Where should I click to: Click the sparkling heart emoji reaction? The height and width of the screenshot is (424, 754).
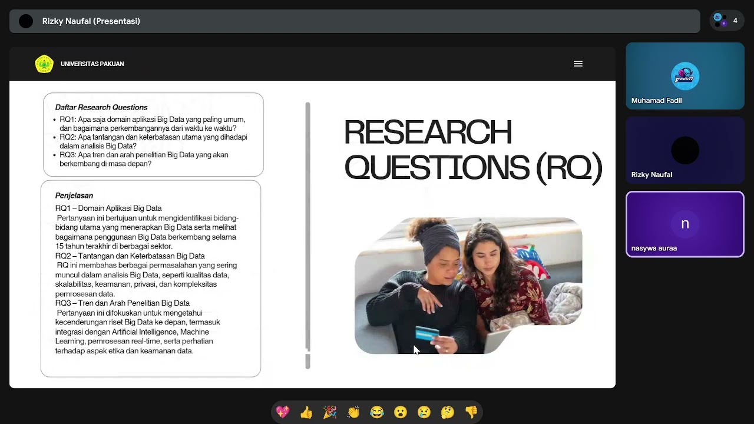tap(283, 412)
